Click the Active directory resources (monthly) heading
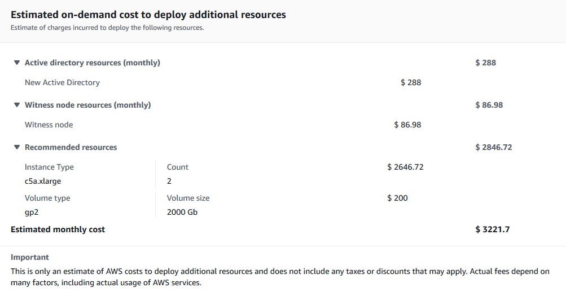The width and height of the screenshot is (566, 292). coord(92,63)
